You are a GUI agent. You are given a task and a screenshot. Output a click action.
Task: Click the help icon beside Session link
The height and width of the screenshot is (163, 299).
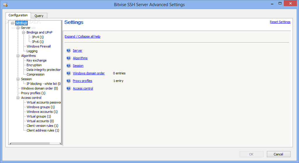(x=68, y=66)
